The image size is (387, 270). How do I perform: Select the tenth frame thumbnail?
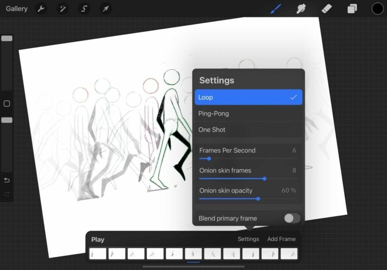click(x=270, y=254)
